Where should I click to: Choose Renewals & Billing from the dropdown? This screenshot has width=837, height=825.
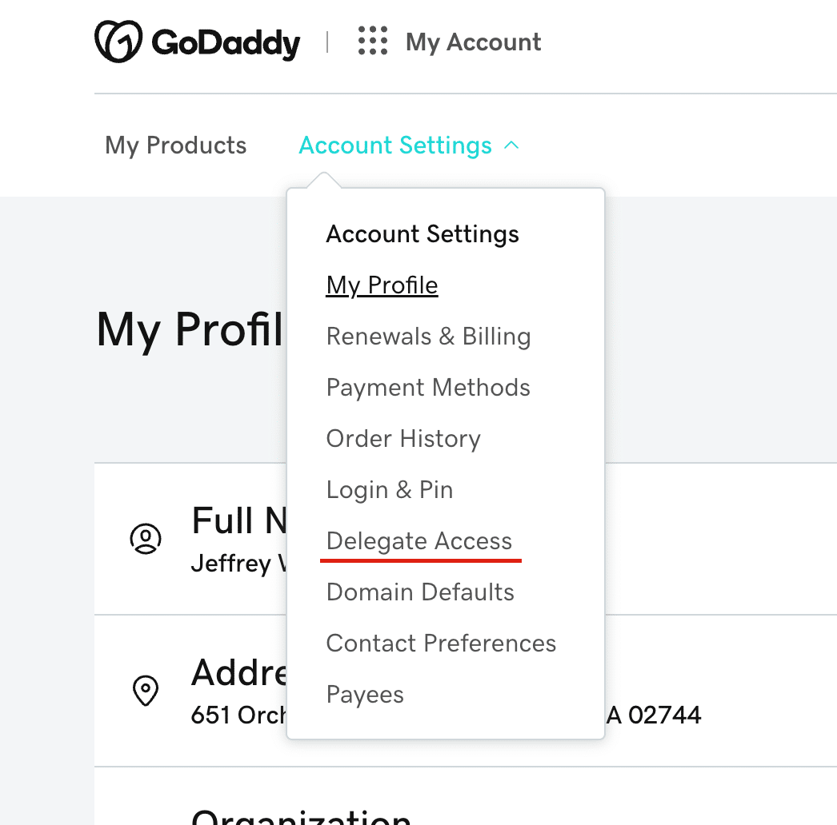(x=429, y=337)
